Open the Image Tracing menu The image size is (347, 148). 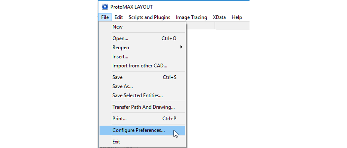point(191,17)
